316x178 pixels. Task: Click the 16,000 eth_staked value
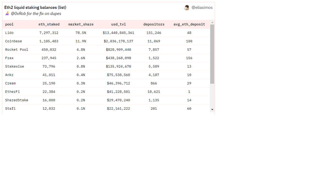click(x=49, y=100)
